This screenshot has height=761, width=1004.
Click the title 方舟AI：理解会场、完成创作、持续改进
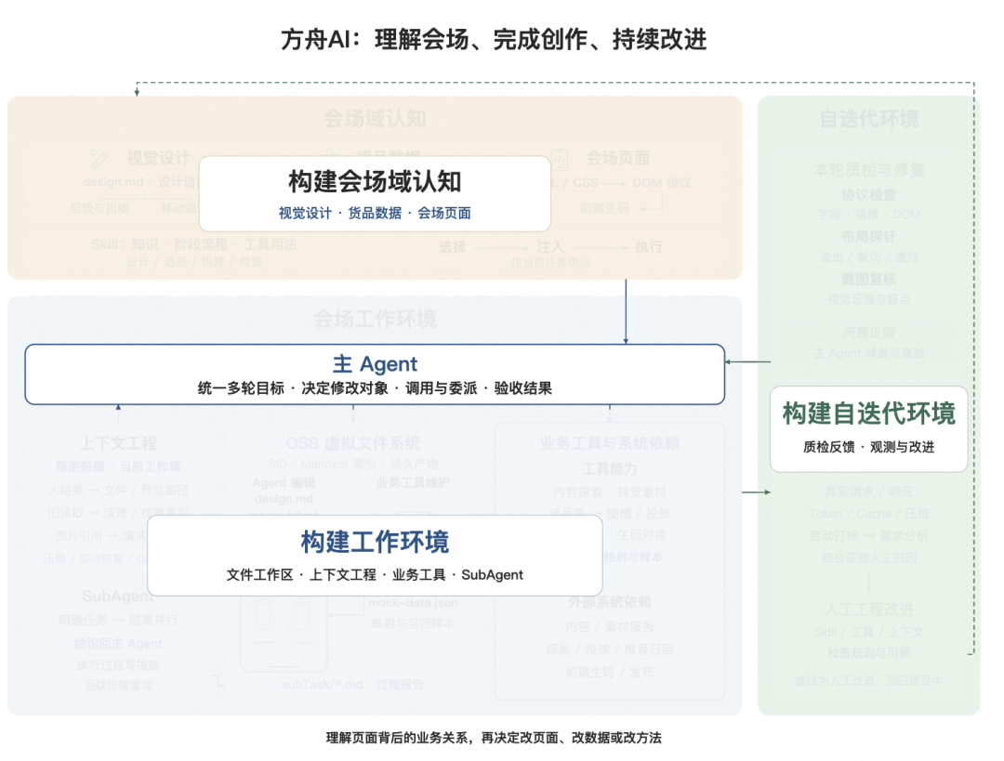[494, 40]
